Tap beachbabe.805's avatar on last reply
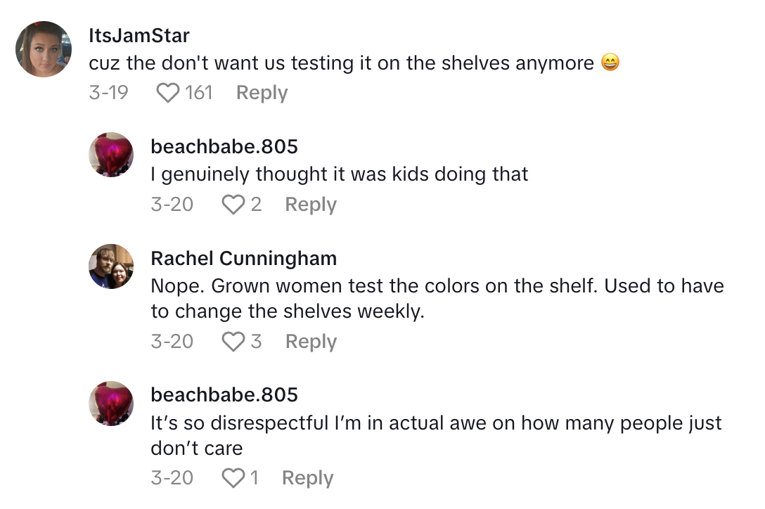The image size is (765, 509). [111, 404]
